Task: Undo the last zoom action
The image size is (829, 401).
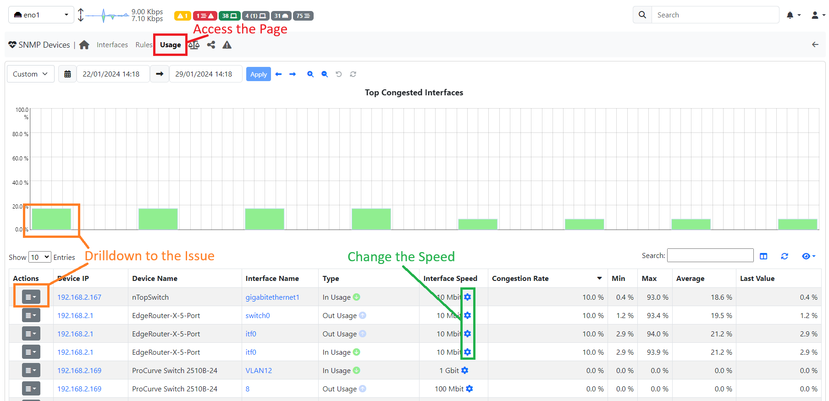Action: [339, 74]
